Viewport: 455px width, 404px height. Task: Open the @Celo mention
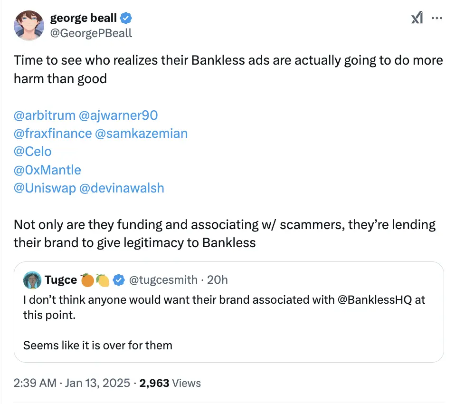32,152
